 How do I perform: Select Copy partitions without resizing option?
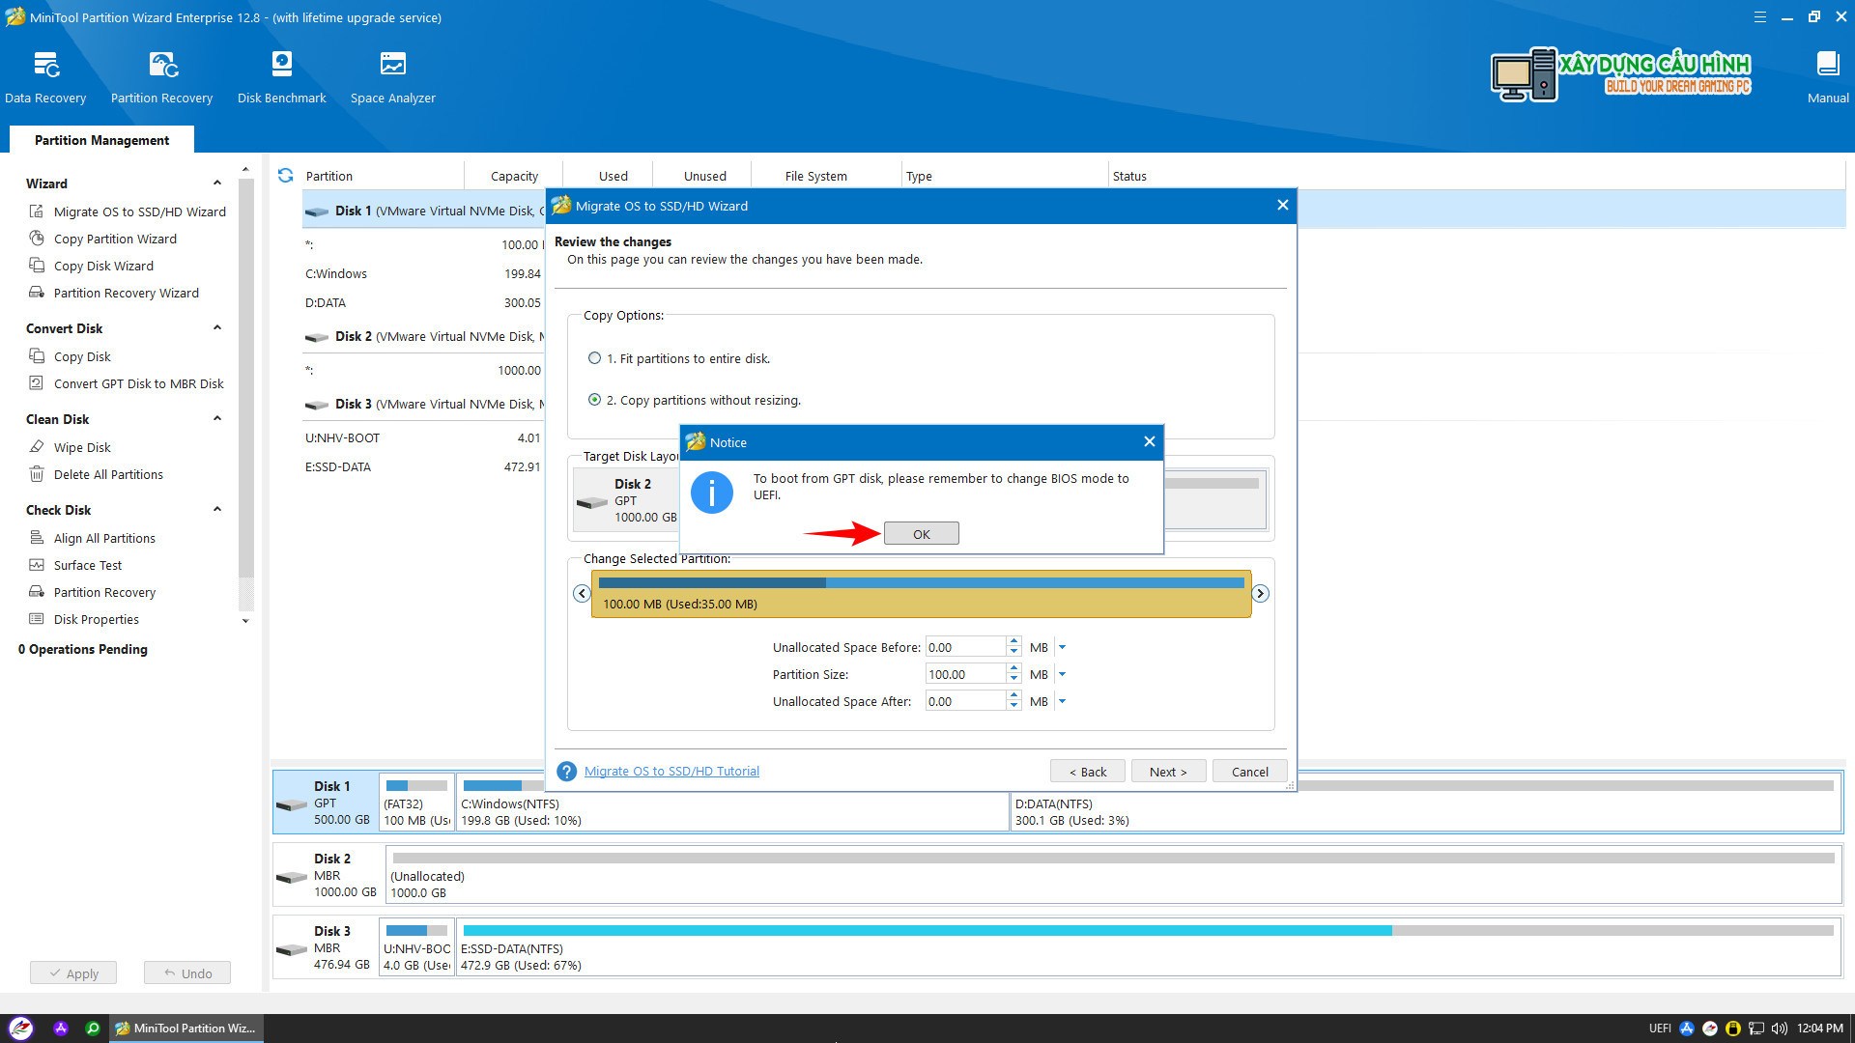point(695,400)
